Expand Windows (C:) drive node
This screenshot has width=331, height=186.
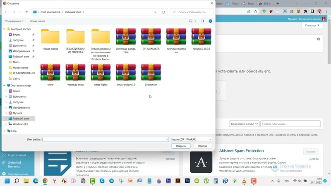click(x=6, y=124)
